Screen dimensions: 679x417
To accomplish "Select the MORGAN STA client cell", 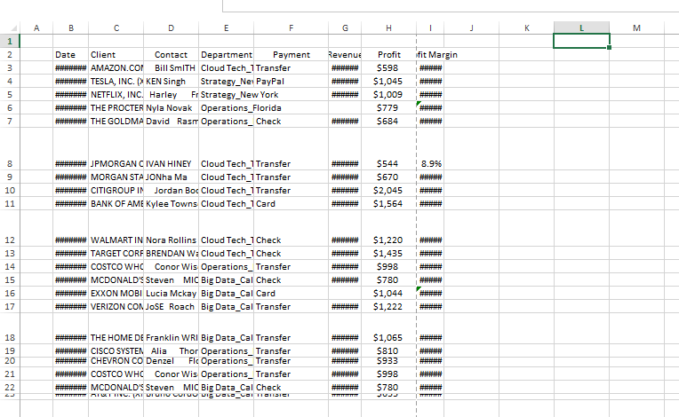I will tap(116, 177).
